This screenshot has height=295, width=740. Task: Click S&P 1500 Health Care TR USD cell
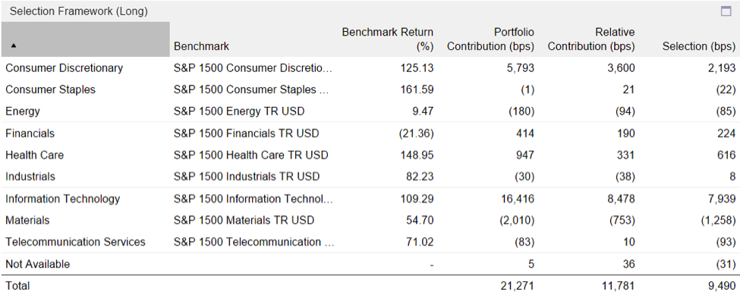coord(251,155)
